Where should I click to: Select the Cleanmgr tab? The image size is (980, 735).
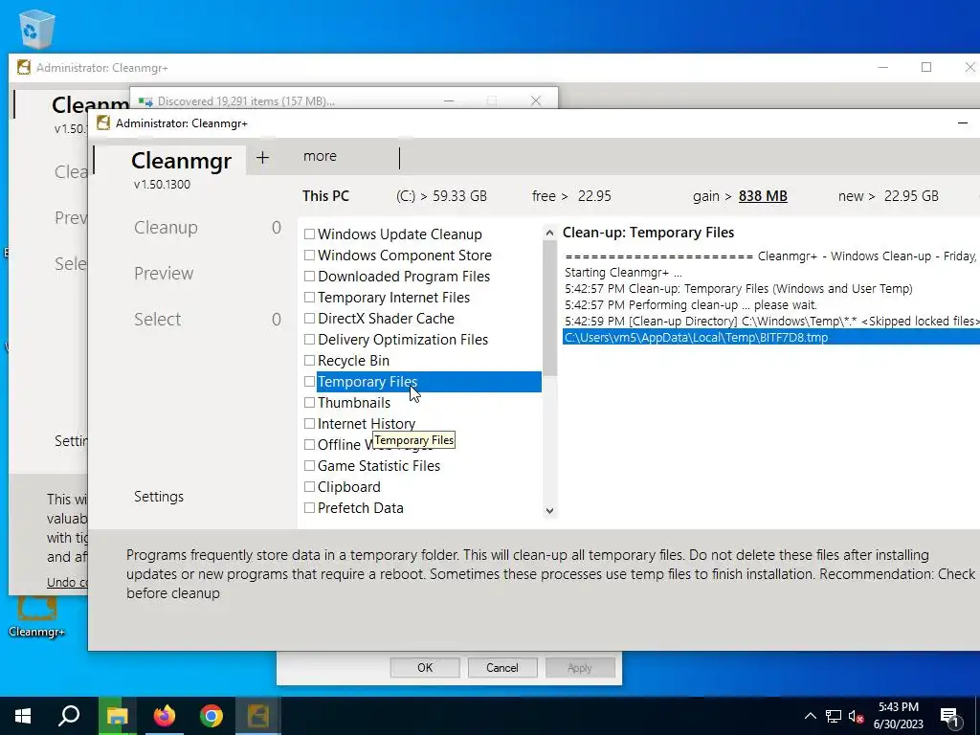pyautogui.click(x=181, y=161)
